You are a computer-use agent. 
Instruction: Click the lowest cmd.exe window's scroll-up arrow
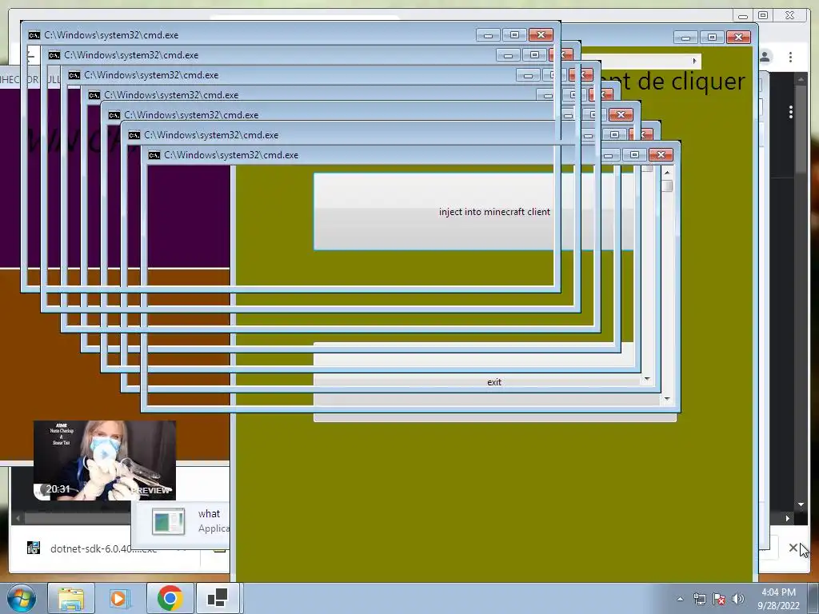point(667,172)
